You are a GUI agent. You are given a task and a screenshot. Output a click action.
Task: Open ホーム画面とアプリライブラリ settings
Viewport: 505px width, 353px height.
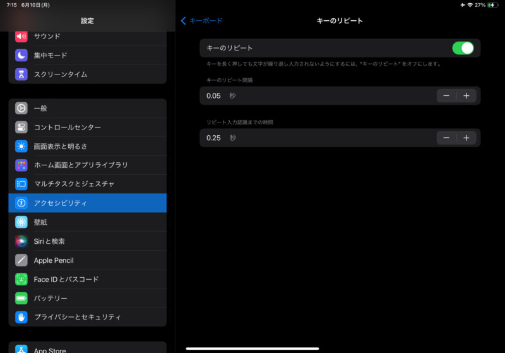(88, 165)
